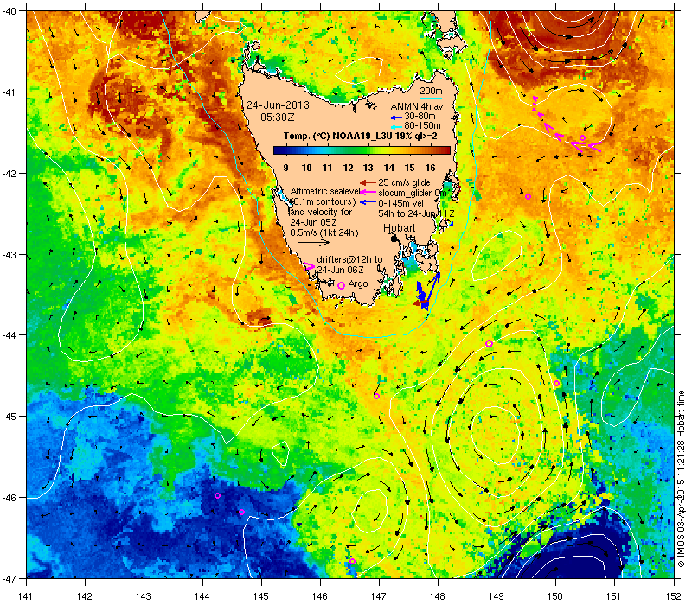Select Argo float marker near 149.5E 42.3S

(x=528, y=197)
